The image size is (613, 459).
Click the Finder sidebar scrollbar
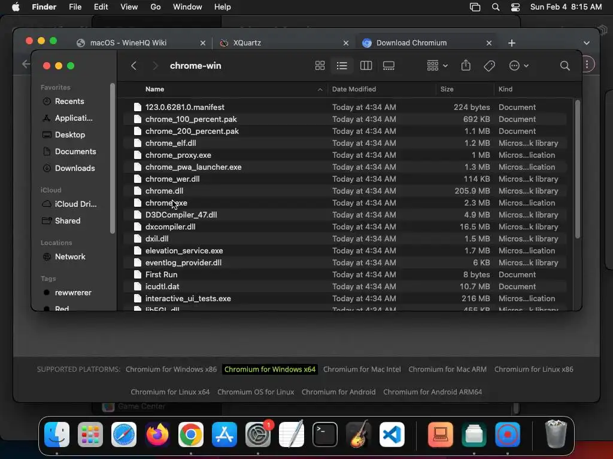point(113,158)
